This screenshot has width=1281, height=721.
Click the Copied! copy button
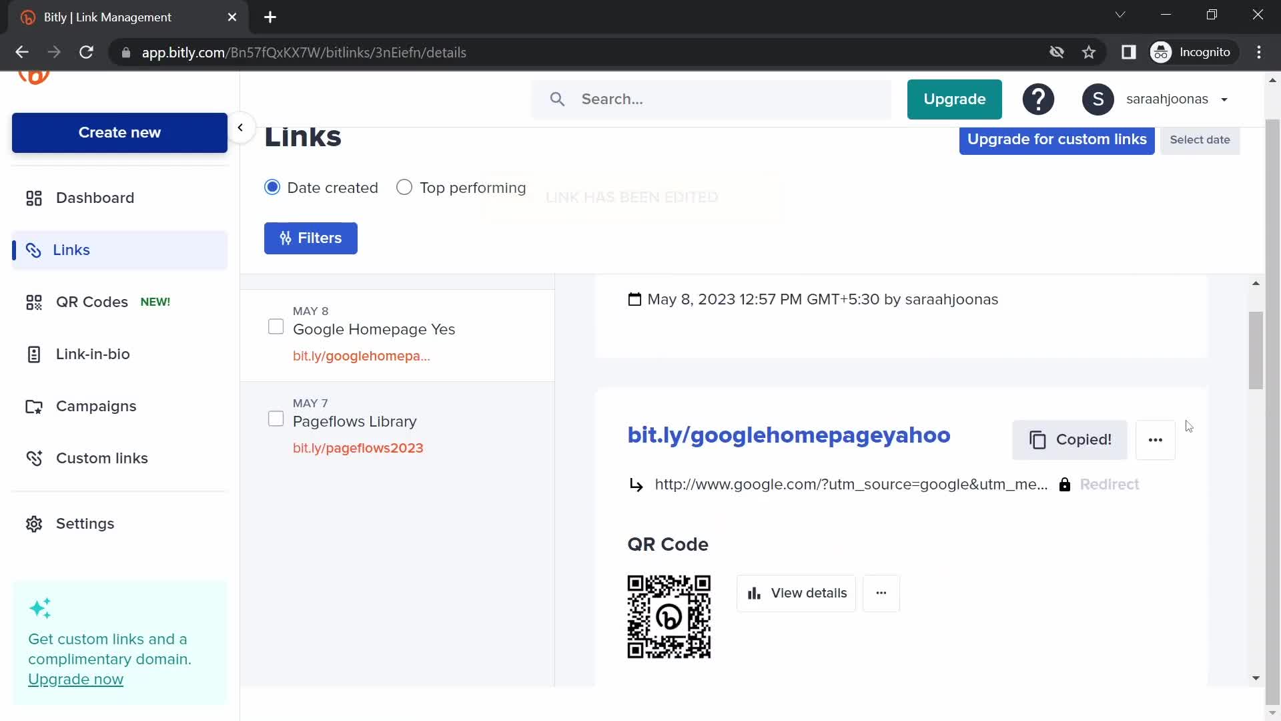point(1070,440)
